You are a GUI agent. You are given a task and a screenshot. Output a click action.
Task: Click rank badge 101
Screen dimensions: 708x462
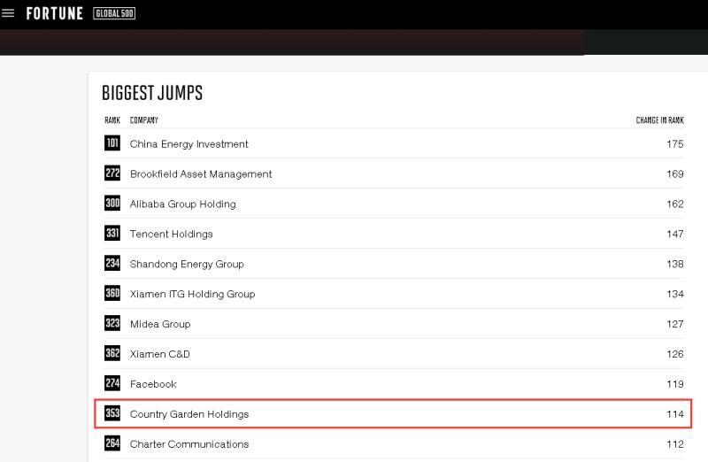click(112, 143)
